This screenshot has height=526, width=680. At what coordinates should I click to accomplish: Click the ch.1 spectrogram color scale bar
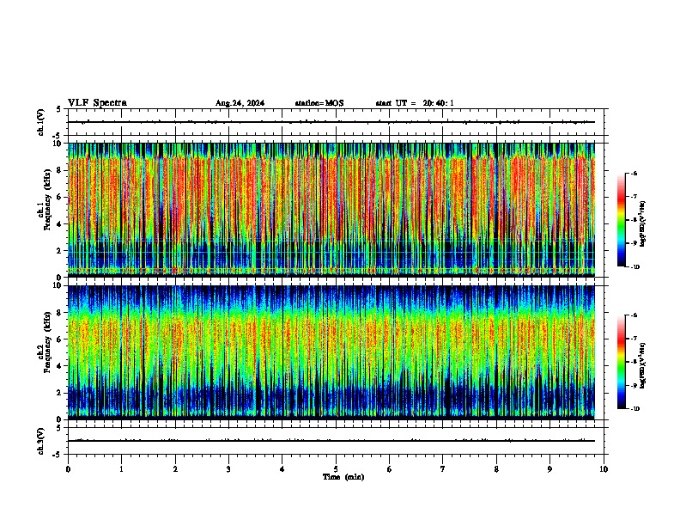point(621,220)
